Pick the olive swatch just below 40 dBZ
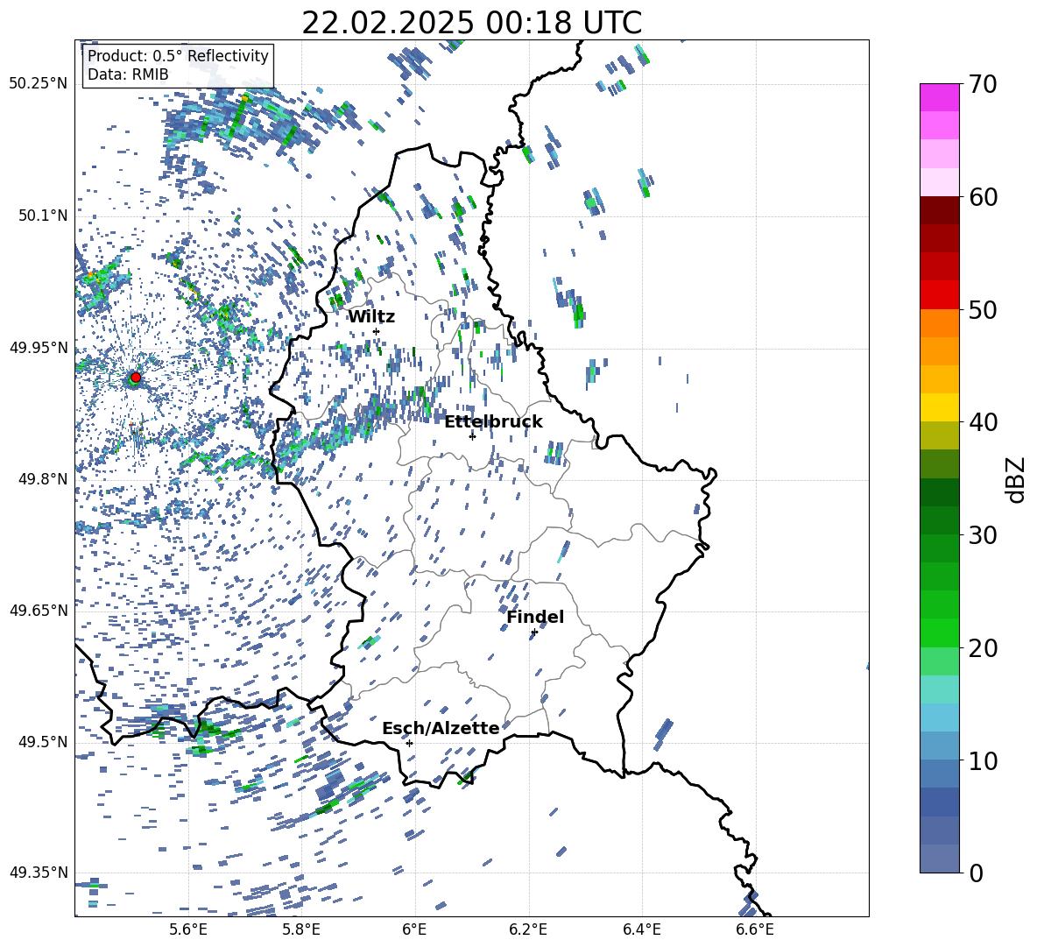1037x947 pixels. click(939, 435)
